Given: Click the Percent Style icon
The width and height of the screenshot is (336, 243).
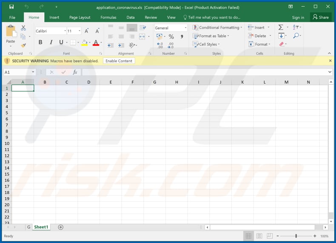Looking at the screenshot, I should coord(171,37).
